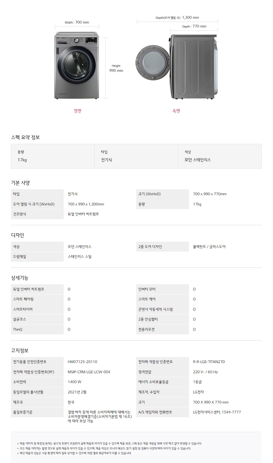The height and width of the screenshot is (463, 273).
Task: Select the 17kg capacity summary cell
Action: click(53, 156)
